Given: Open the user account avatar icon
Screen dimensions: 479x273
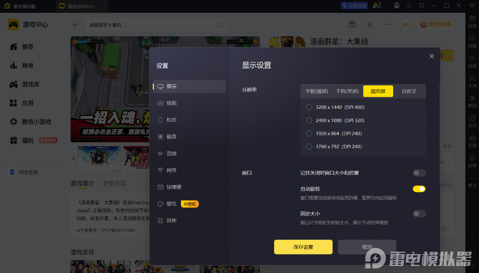Looking at the screenshot, I should point(397,5).
